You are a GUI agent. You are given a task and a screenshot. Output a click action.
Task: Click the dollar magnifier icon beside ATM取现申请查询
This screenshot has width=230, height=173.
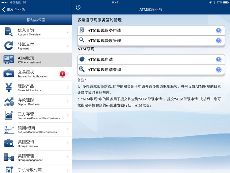[82, 69]
